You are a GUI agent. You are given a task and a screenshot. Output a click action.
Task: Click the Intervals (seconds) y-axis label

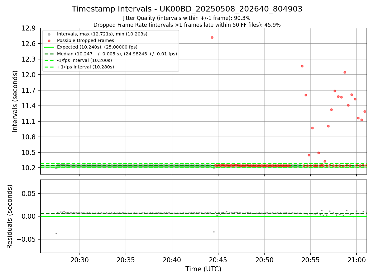[x=15, y=101]
